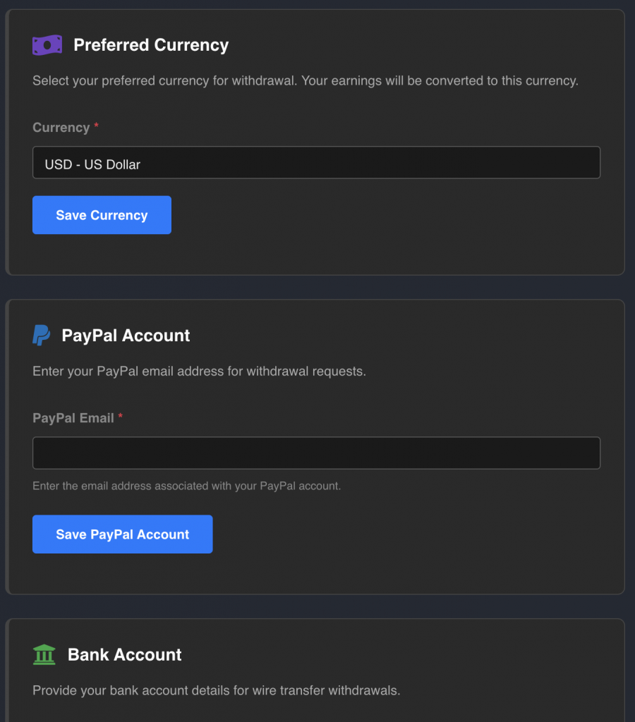This screenshot has height=722, width=635.
Task: Click the red asterisk next to Currency
Action: [97, 126]
